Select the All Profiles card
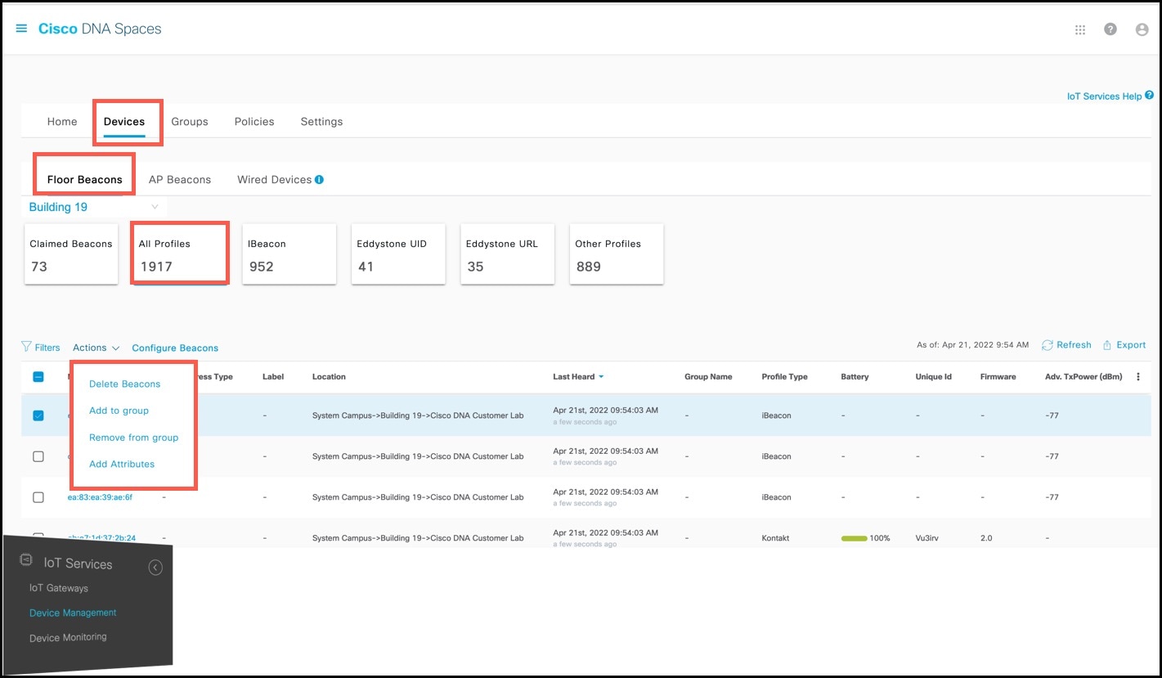The image size is (1162, 678). [x=180, y=254]
